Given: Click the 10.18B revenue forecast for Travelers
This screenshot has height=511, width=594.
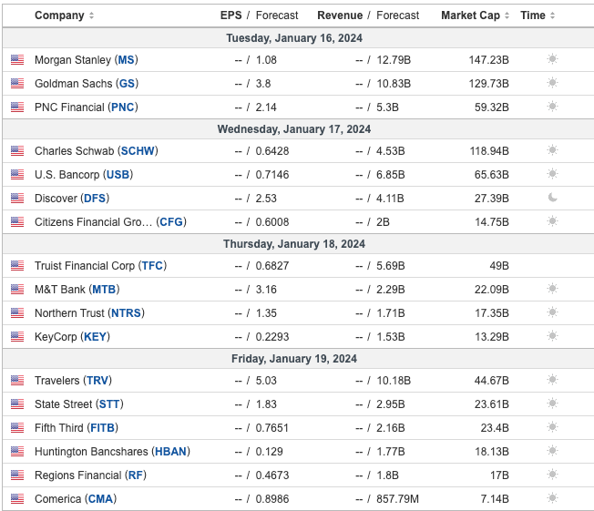Looking at the screenshot, I should (394, 381).
